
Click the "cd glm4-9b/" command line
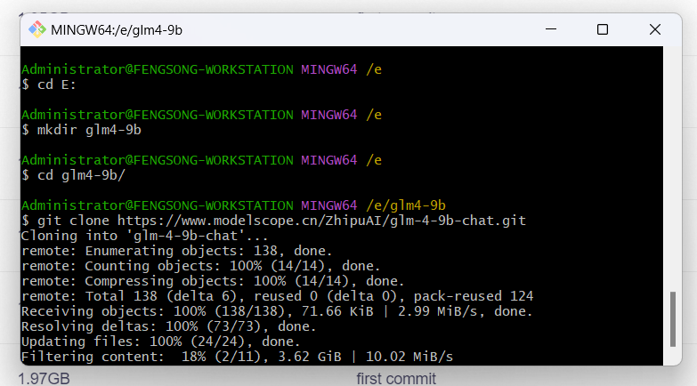(74, 175)
